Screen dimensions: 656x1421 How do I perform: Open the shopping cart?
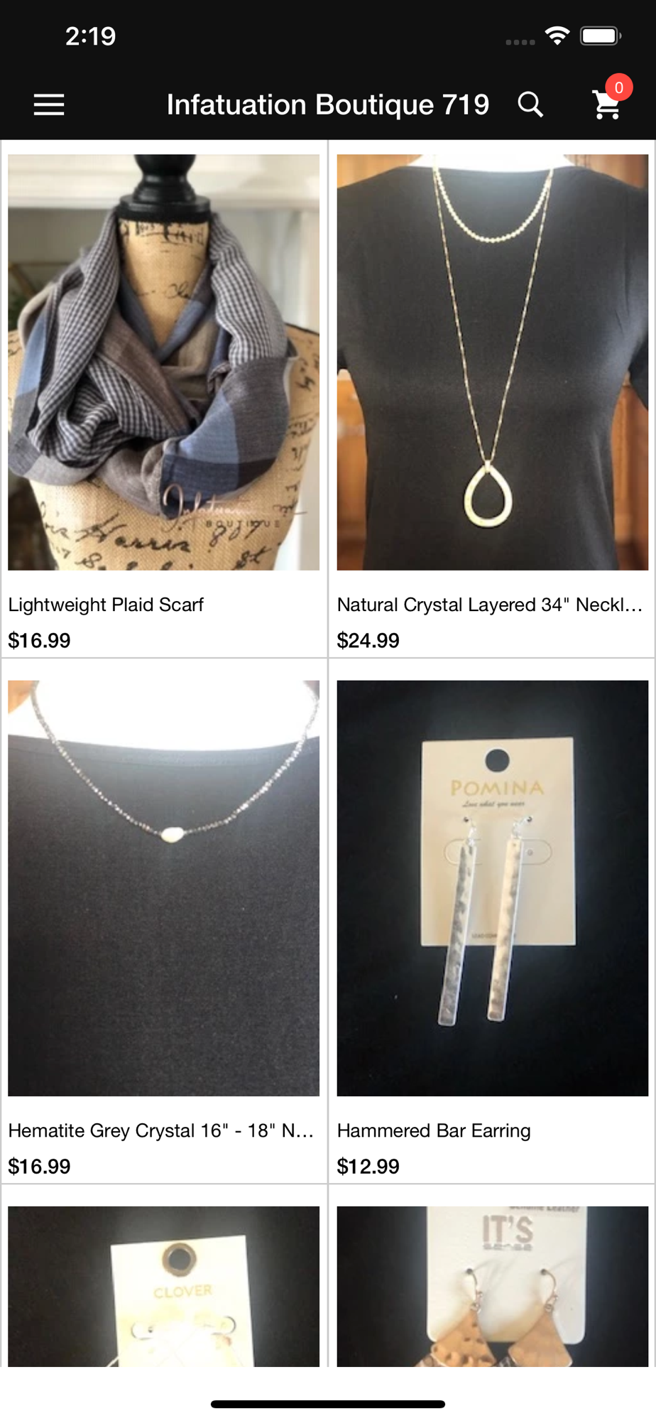click(607, 105)
